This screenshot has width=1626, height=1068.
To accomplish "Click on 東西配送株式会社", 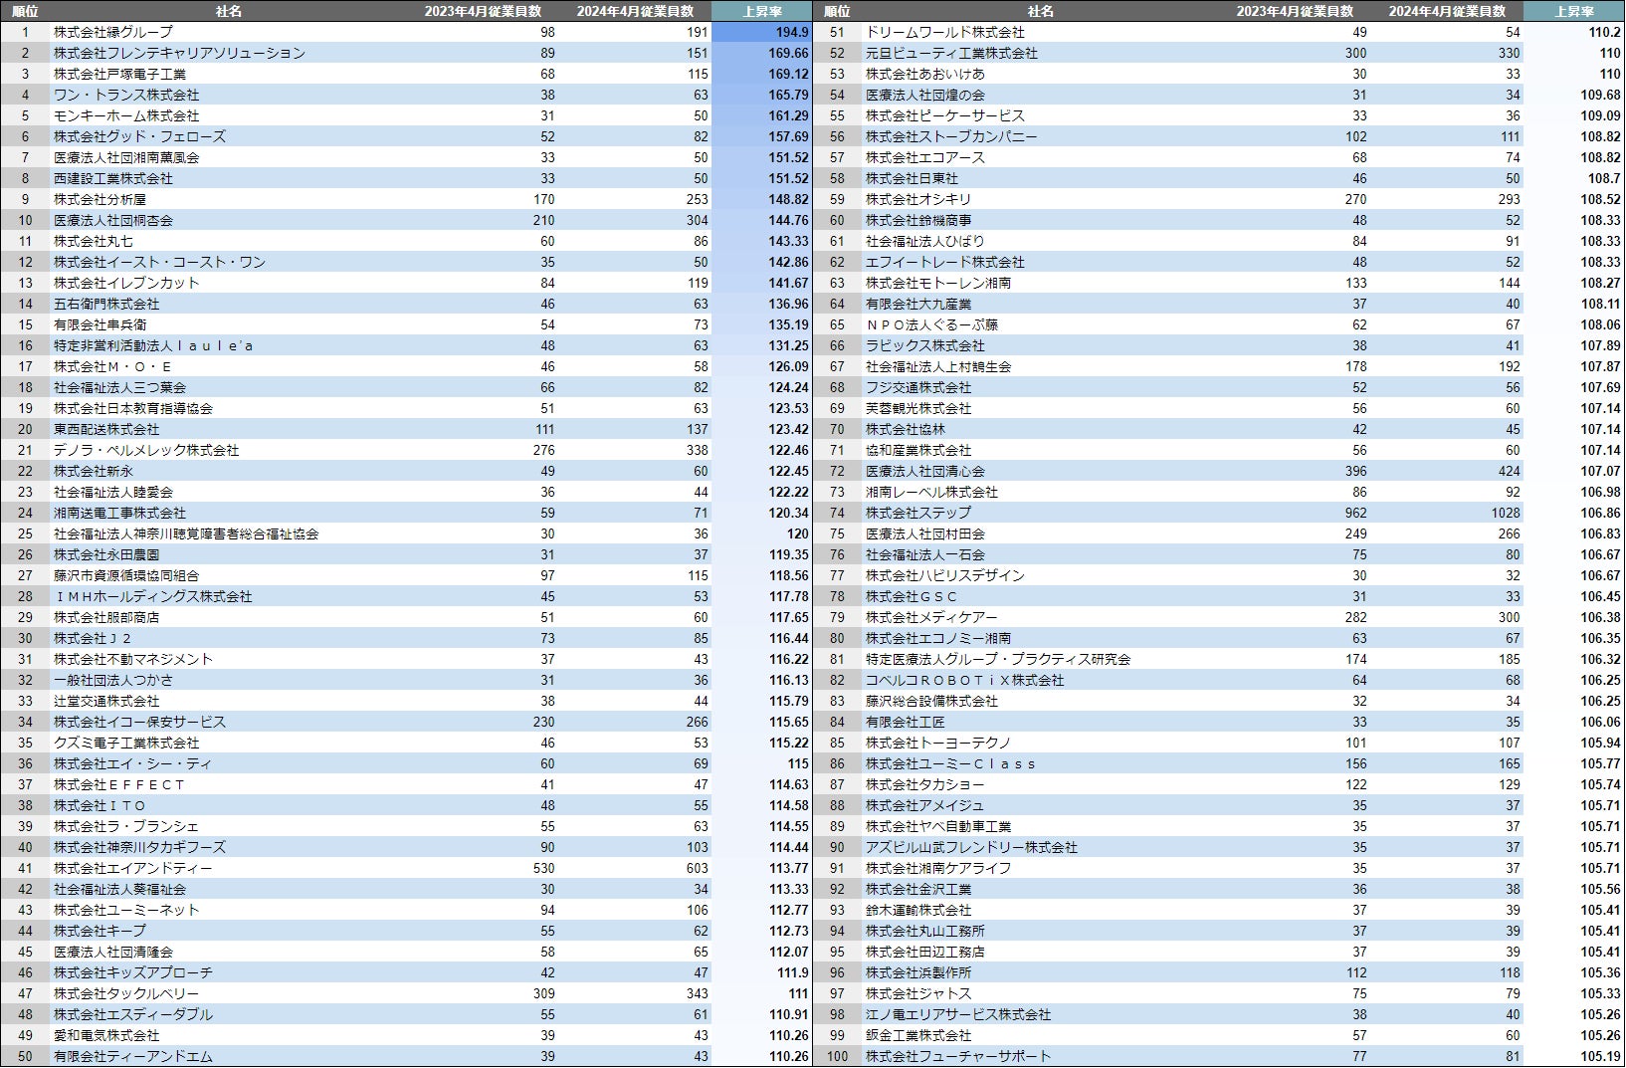I will [x=106, y=429].
